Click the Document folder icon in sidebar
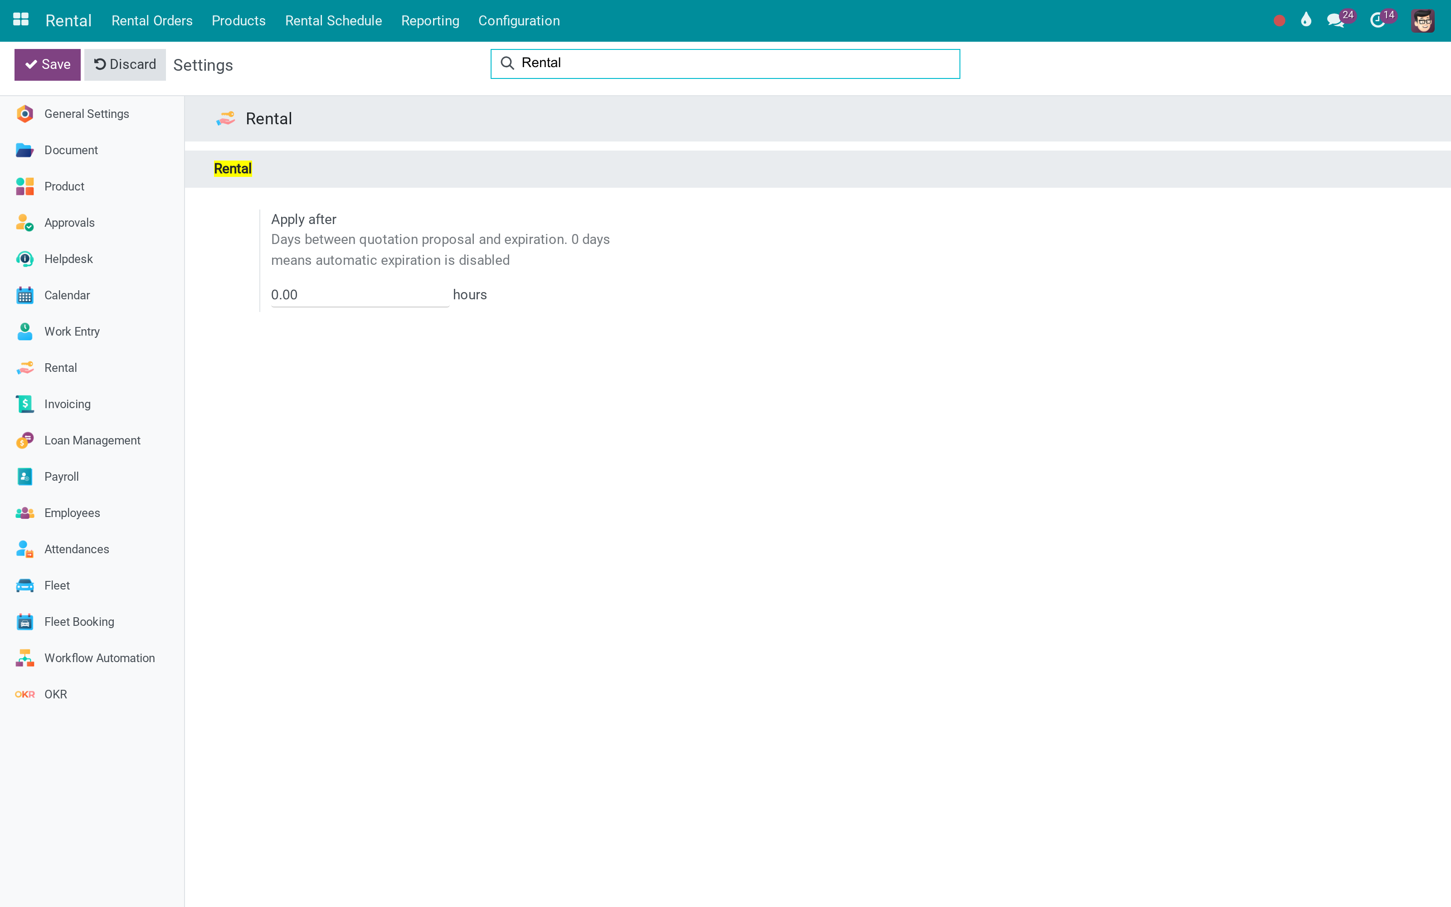The image size is (1451, 907). point(24,150)
